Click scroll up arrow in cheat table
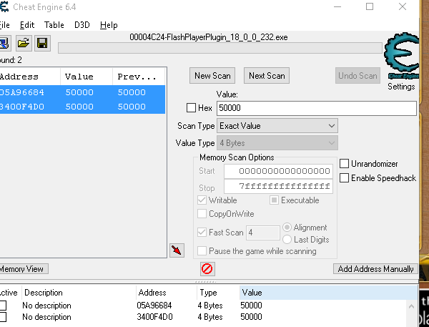Image resolution: width=429 pixels, height=327 pixels. click(x=412, y=306)
